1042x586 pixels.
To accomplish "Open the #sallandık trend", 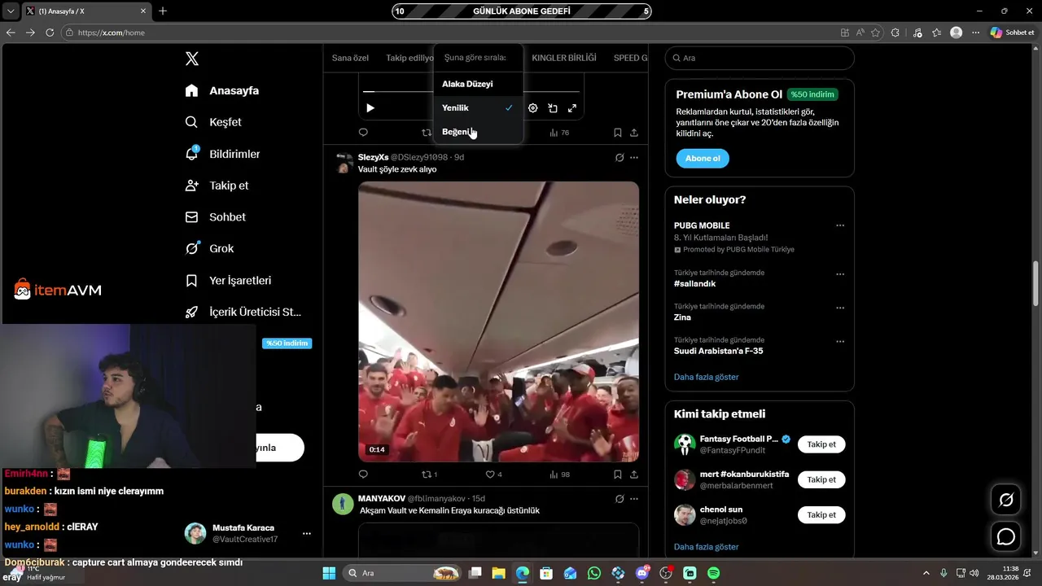I will (x=694, y=284).
